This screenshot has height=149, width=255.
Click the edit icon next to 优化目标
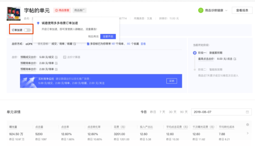pyautogui.click(x=75, y=44)
